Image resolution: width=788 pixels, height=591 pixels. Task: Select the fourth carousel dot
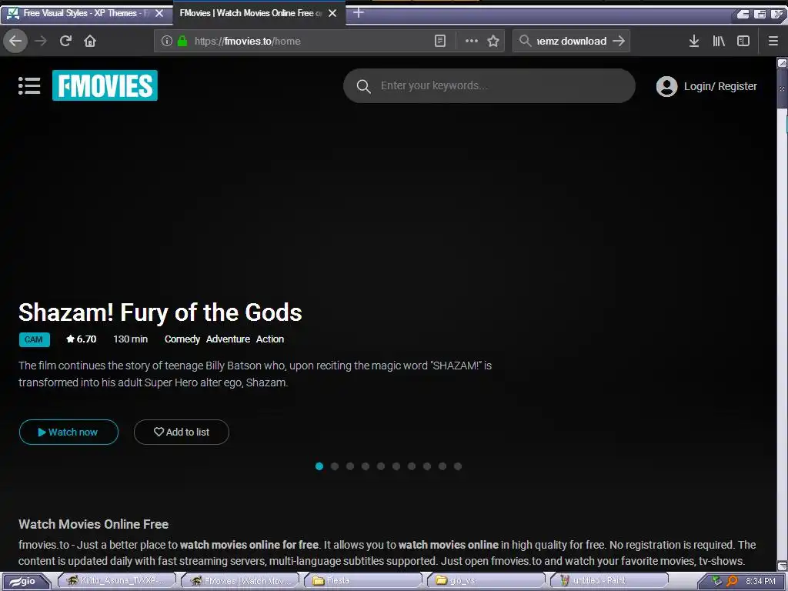(366, 466)
